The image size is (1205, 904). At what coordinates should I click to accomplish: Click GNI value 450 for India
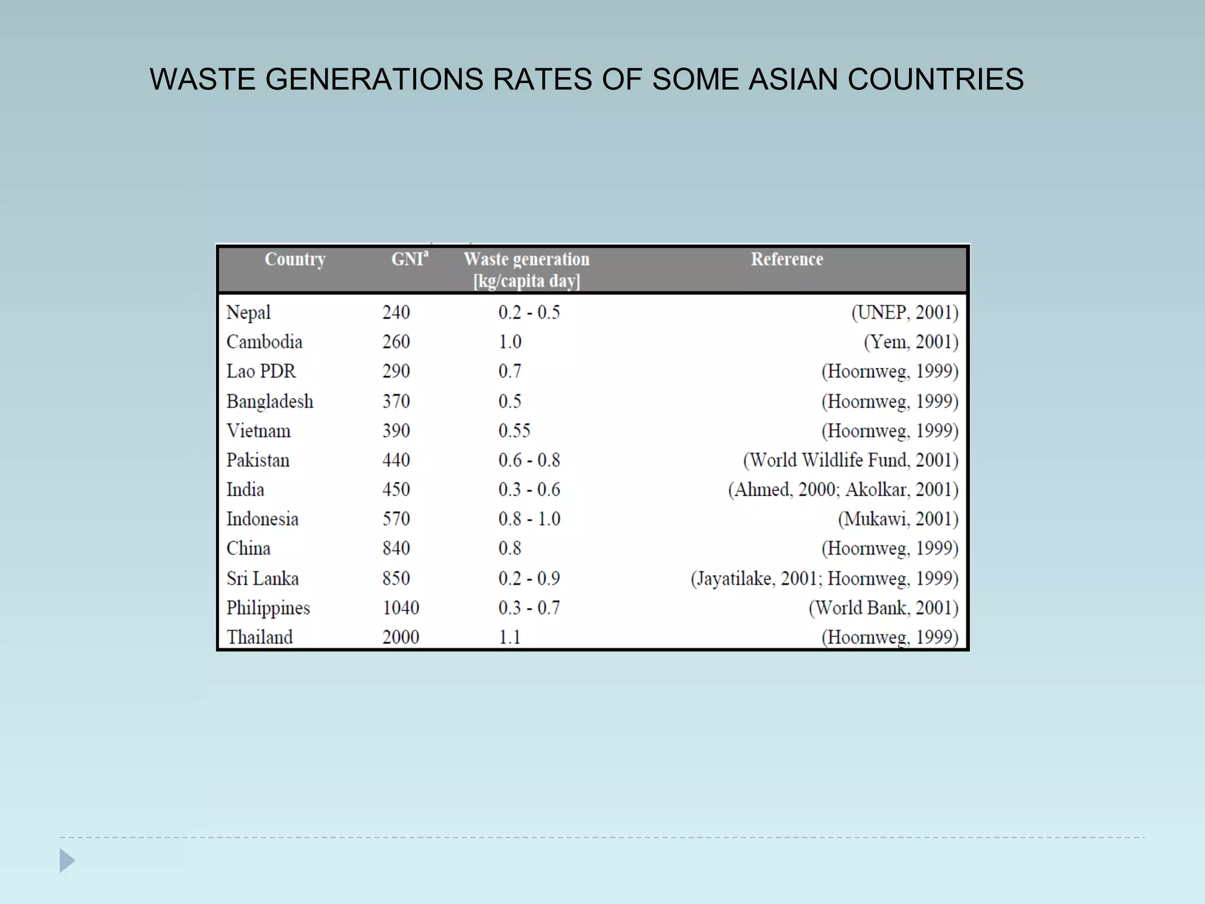[x=396, y=490]
